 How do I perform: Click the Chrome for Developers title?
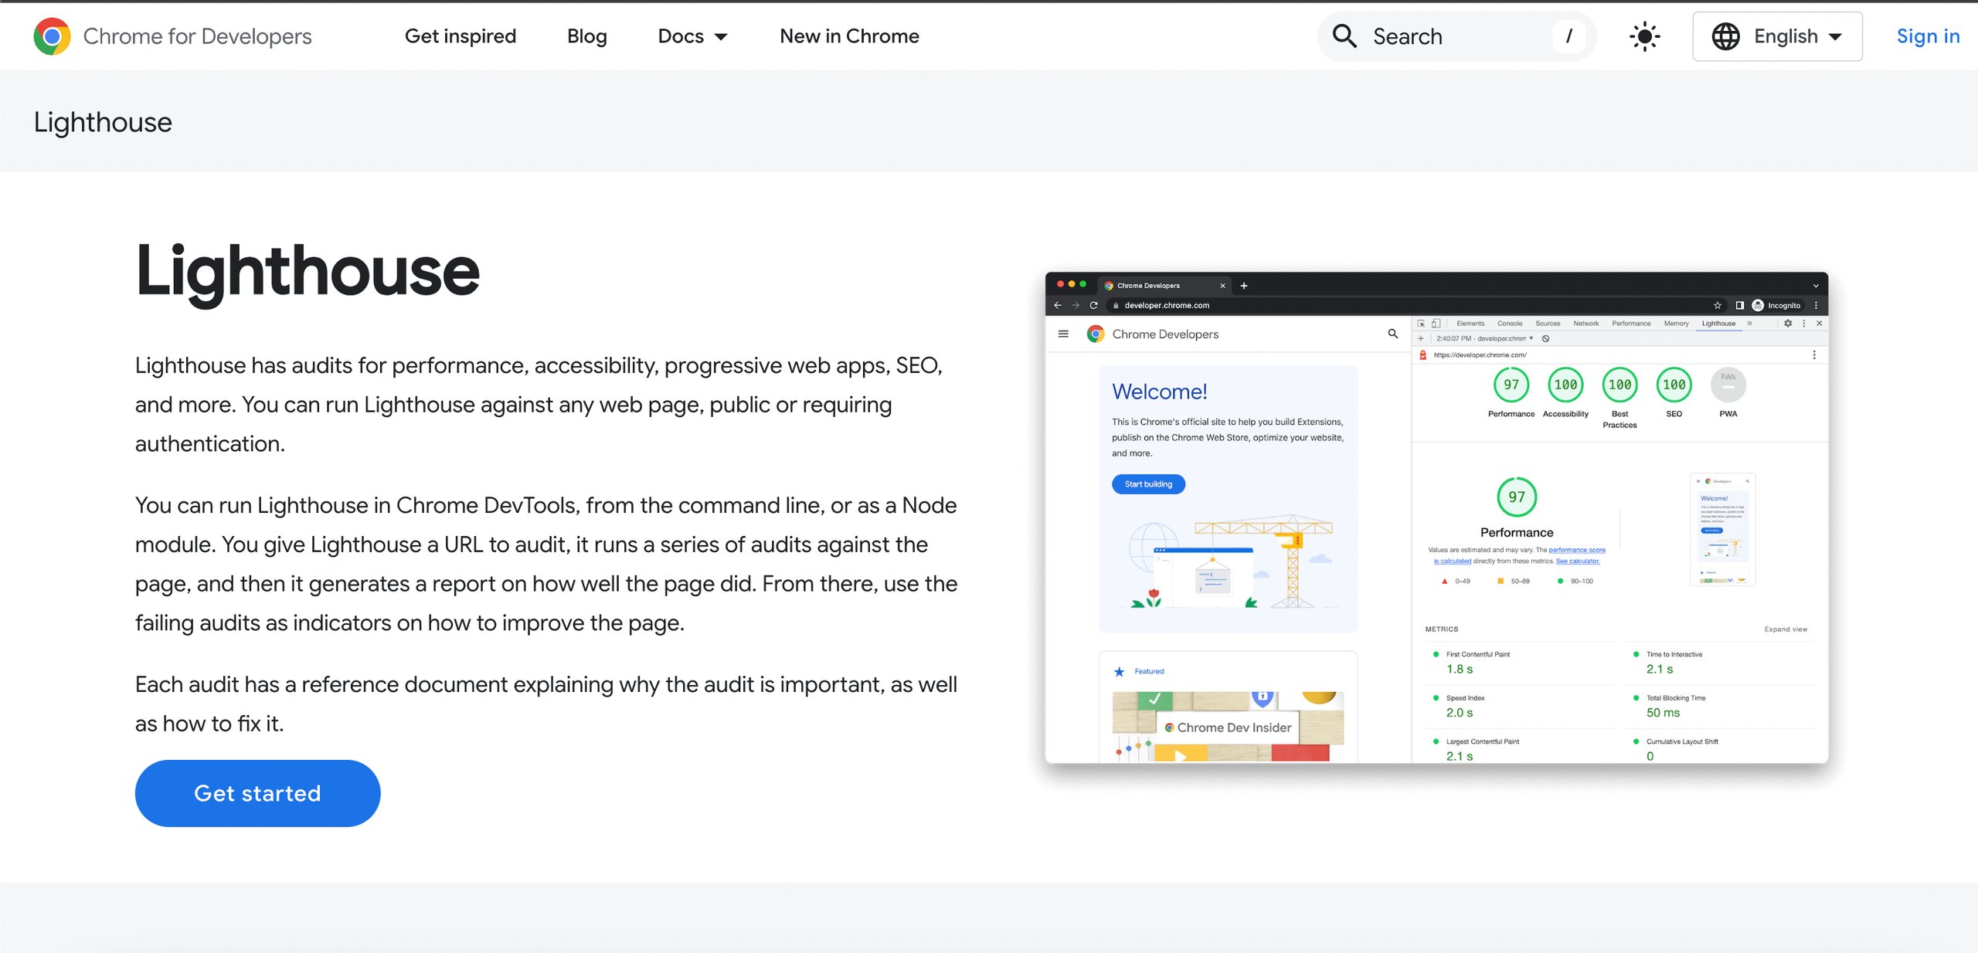(x=197, y=36)
